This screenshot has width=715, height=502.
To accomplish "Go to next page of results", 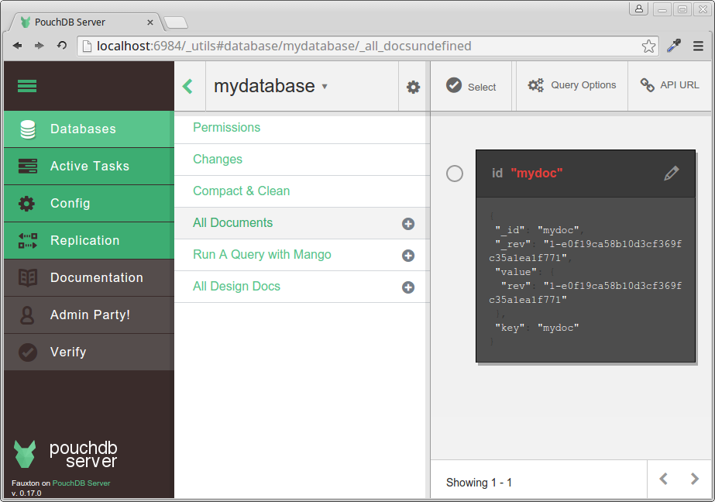I will [694, 480].
